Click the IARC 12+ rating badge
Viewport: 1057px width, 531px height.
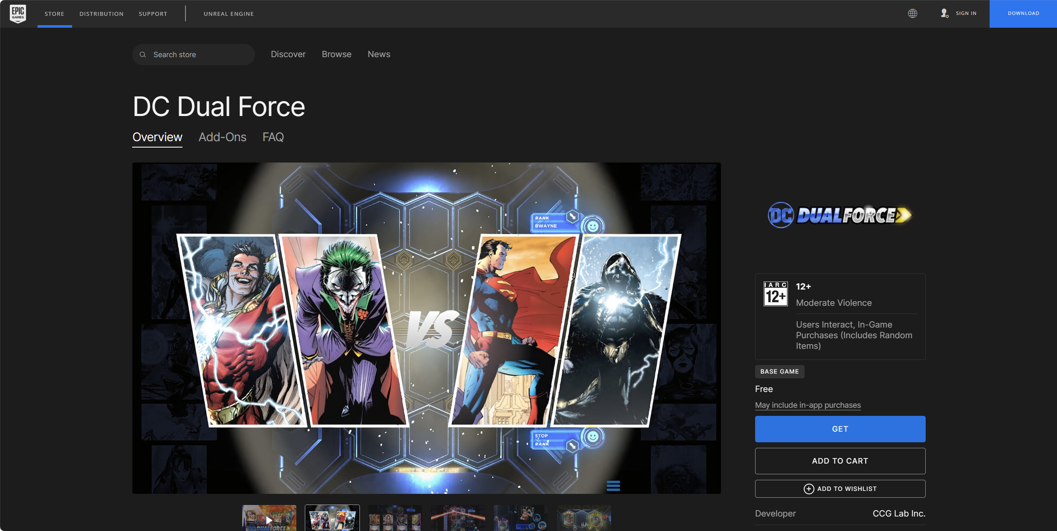[x=776, y=294]
